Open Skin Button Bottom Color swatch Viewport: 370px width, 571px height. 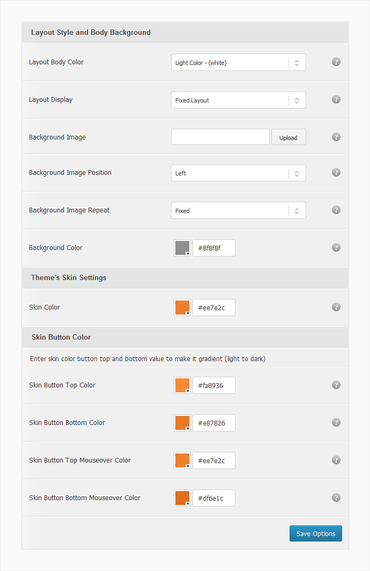tap(182, 423)
